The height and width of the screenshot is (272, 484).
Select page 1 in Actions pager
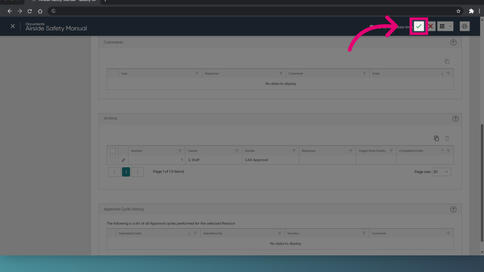click(126, 172)
